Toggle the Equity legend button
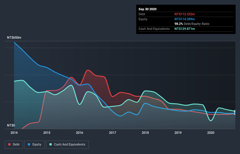 [x=34, y=145]
